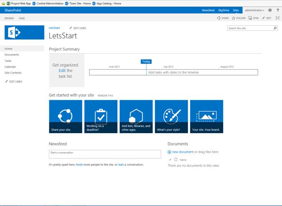Open the Page ribbon tab
Viewport: 282px width, 206px height.
[22, 18]
